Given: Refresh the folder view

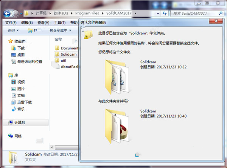Looking at the screenshot, I should click(165, 14).
